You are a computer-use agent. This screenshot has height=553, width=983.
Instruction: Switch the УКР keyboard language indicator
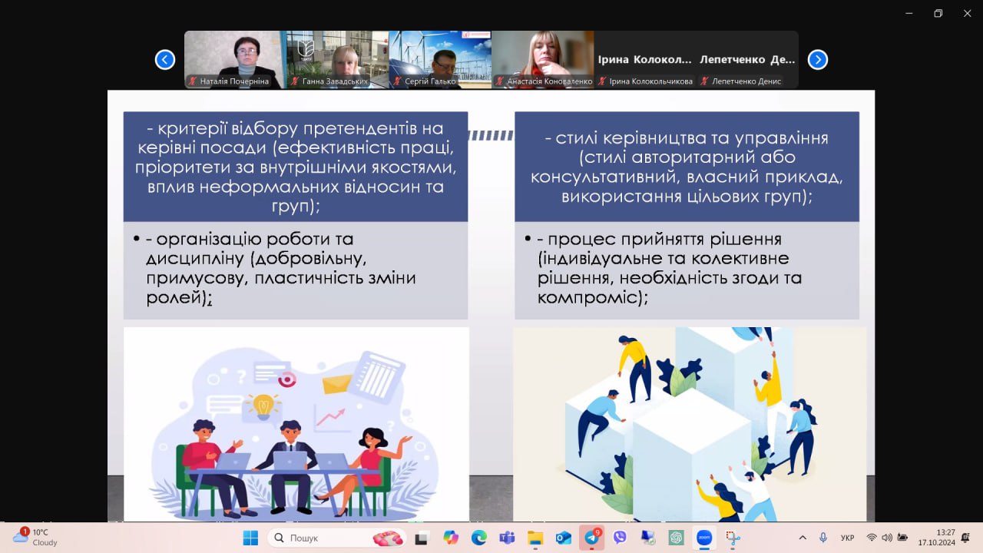[847, 538]
